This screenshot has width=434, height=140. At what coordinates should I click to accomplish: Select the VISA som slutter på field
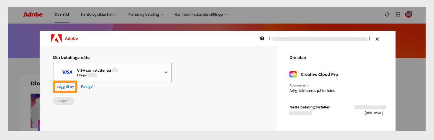point(112,72)
